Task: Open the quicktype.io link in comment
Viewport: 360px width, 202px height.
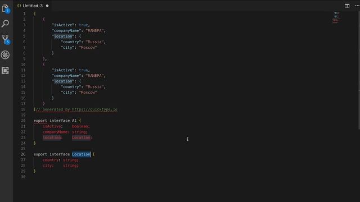Action: click(94, 109)
